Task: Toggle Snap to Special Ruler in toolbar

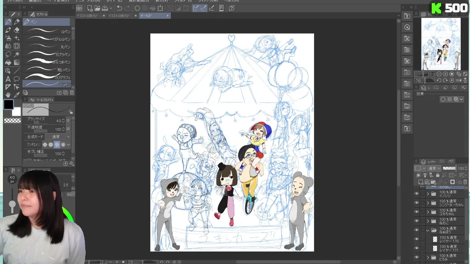Action: pyautogui.click(x=204, y=8)
